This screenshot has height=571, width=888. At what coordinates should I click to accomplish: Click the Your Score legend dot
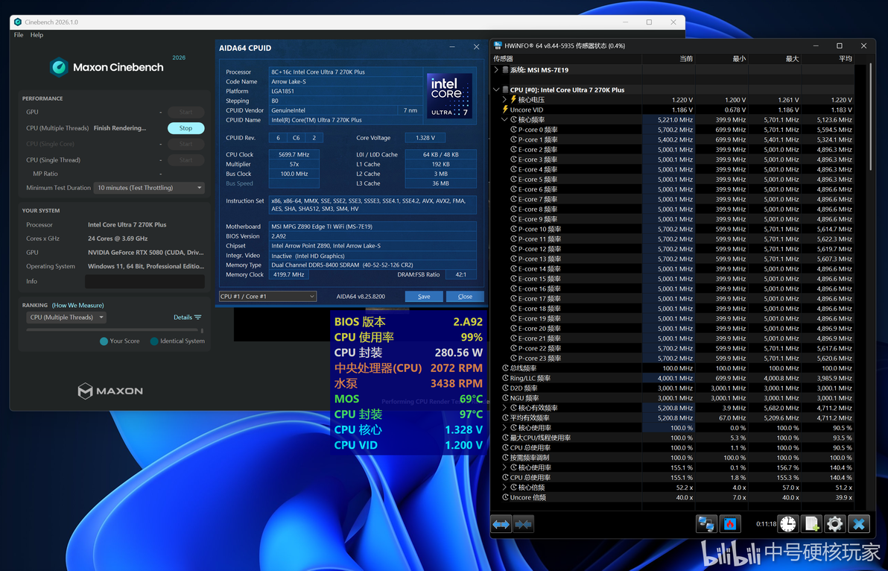tap(104, 341)
